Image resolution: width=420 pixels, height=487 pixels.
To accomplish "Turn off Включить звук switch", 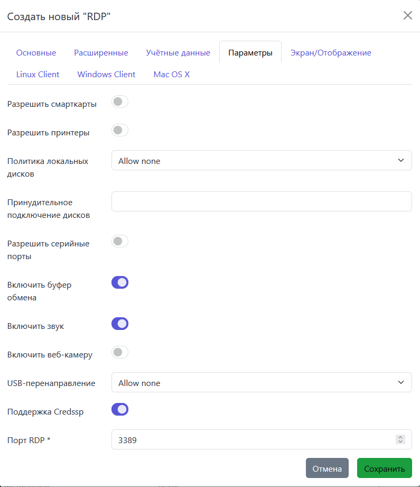I will pos(120,324).
